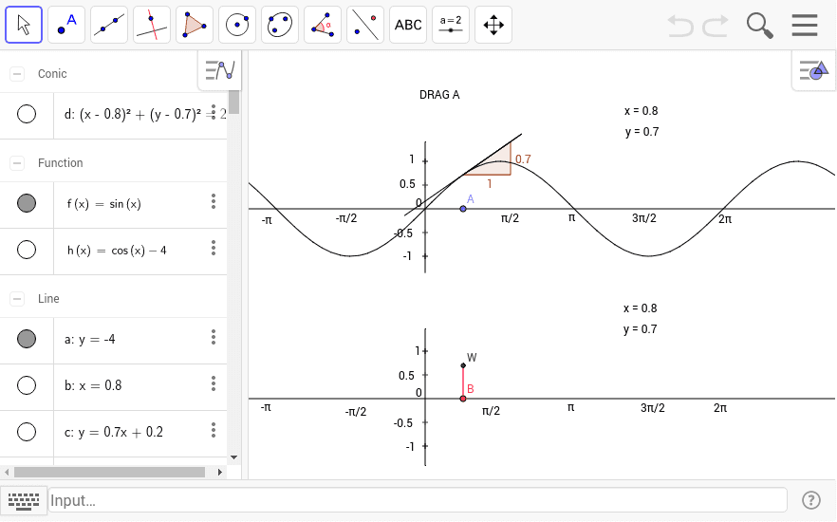Click the algebra vertical scrollbar thumb

(x=233, y=102)
